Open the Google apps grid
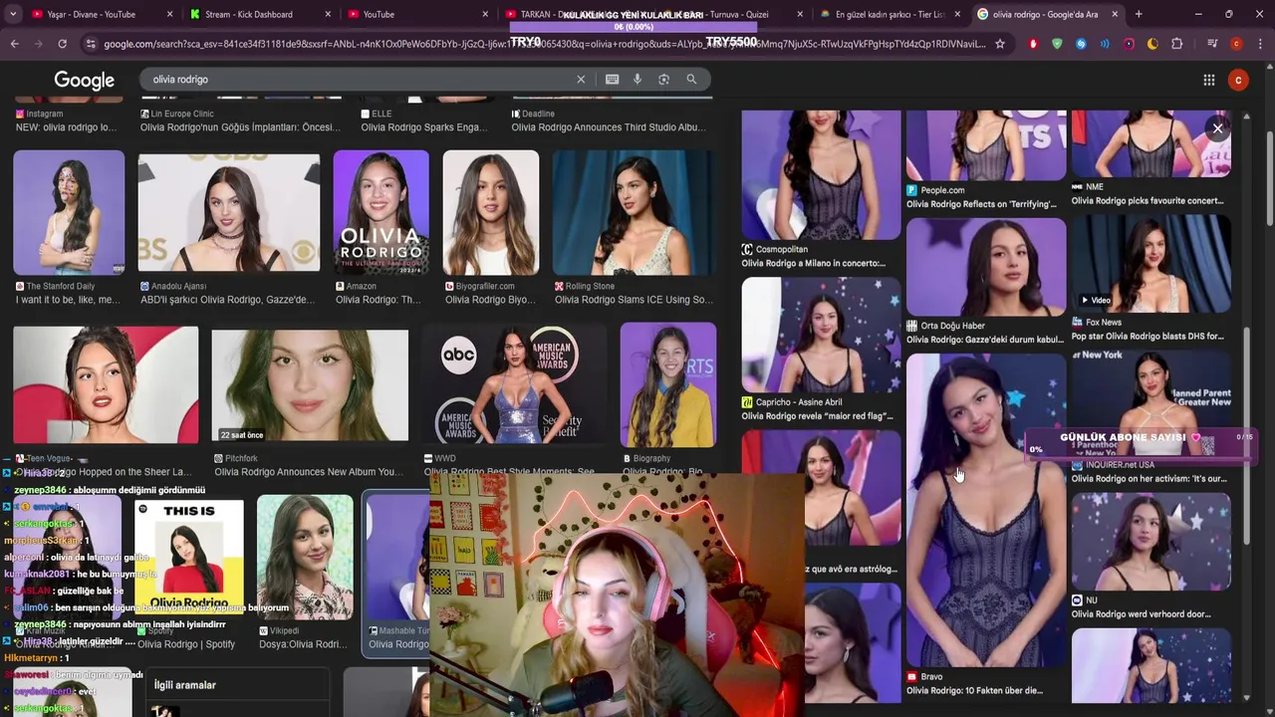The width and height of the screenshot is (1275, 717). (x=1208, y=80)
